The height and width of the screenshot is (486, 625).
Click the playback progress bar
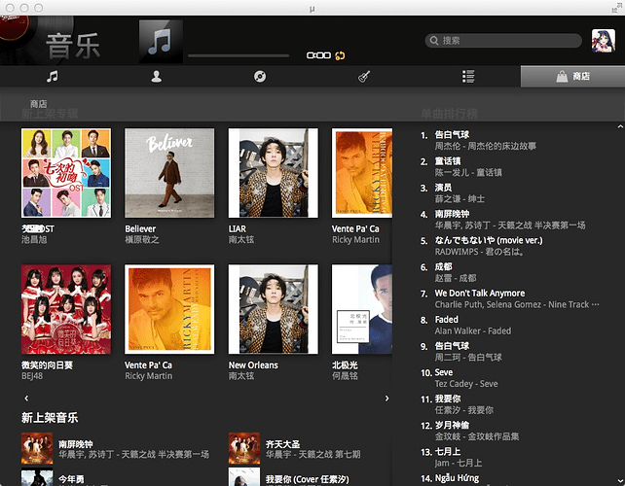[239, 55]
